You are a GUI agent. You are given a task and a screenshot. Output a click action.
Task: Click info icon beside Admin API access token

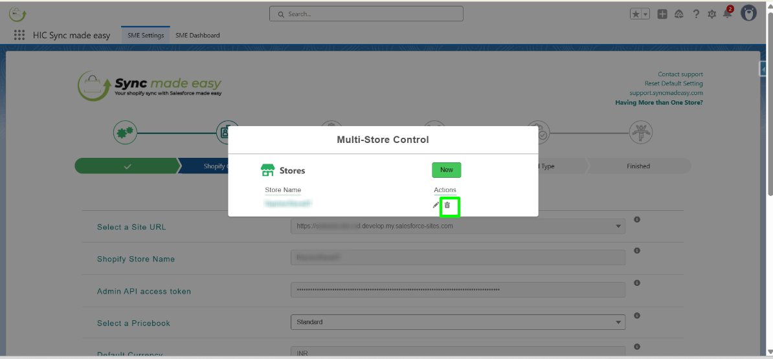click(637, 283)
